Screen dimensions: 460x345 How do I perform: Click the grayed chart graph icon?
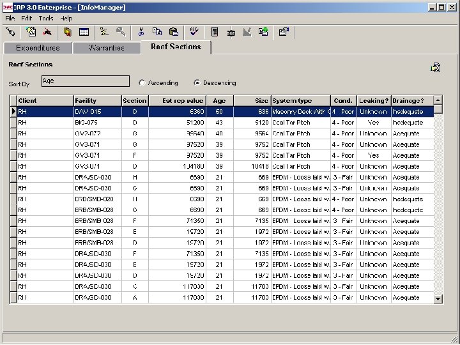tap(247, 32)
